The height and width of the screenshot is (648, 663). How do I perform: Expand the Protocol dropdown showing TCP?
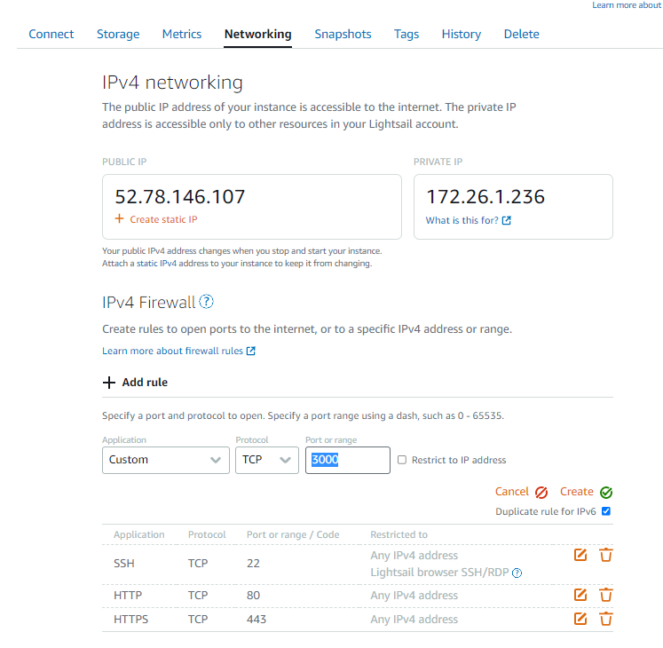pyautogui.click(x=266, y=460)
